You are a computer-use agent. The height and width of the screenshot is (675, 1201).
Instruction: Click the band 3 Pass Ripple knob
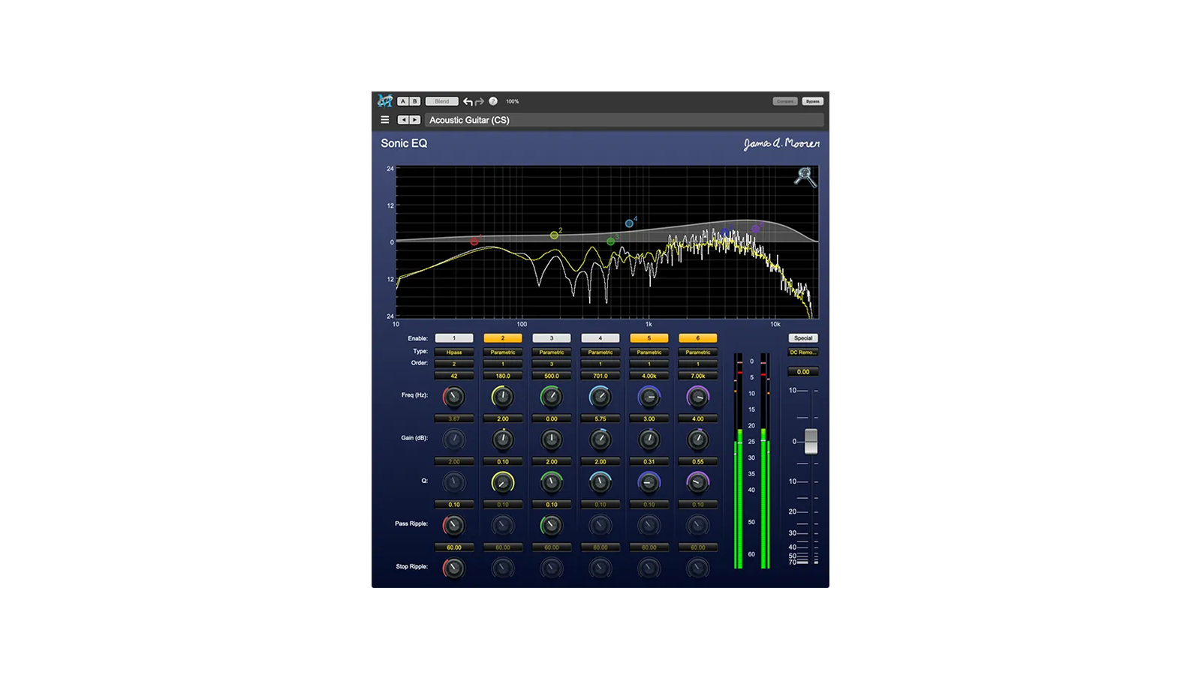tap(551, 525)
